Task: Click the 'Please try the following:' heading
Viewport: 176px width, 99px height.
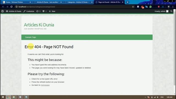Action: [46, 74]
